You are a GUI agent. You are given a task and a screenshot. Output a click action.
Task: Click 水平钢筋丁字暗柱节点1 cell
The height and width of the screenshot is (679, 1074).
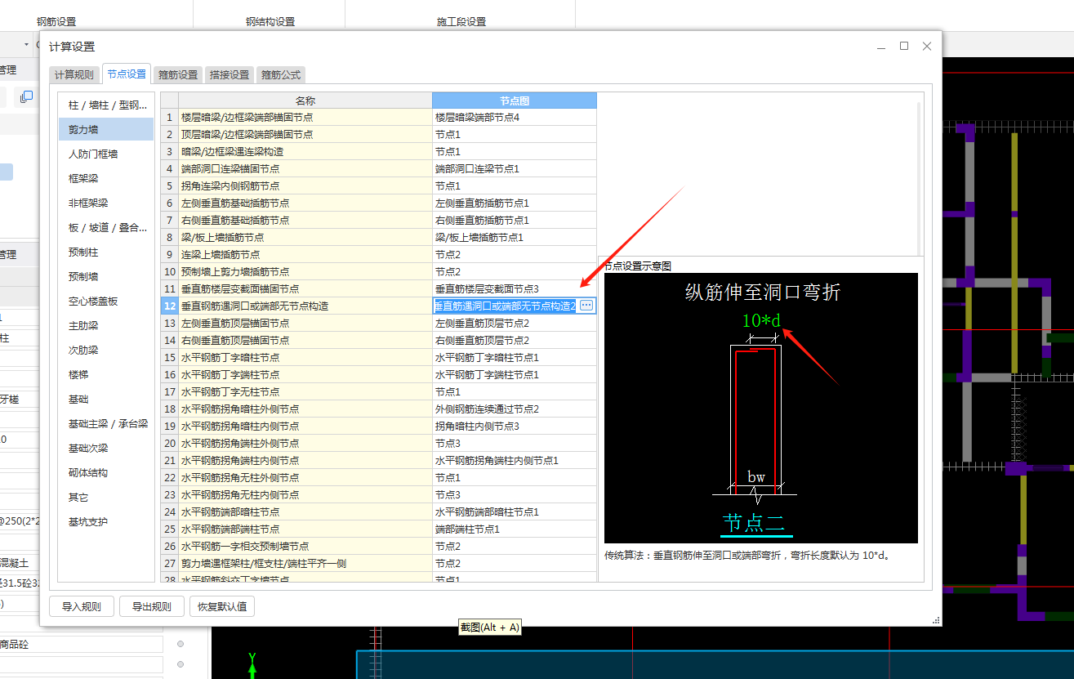click(515, 358)
